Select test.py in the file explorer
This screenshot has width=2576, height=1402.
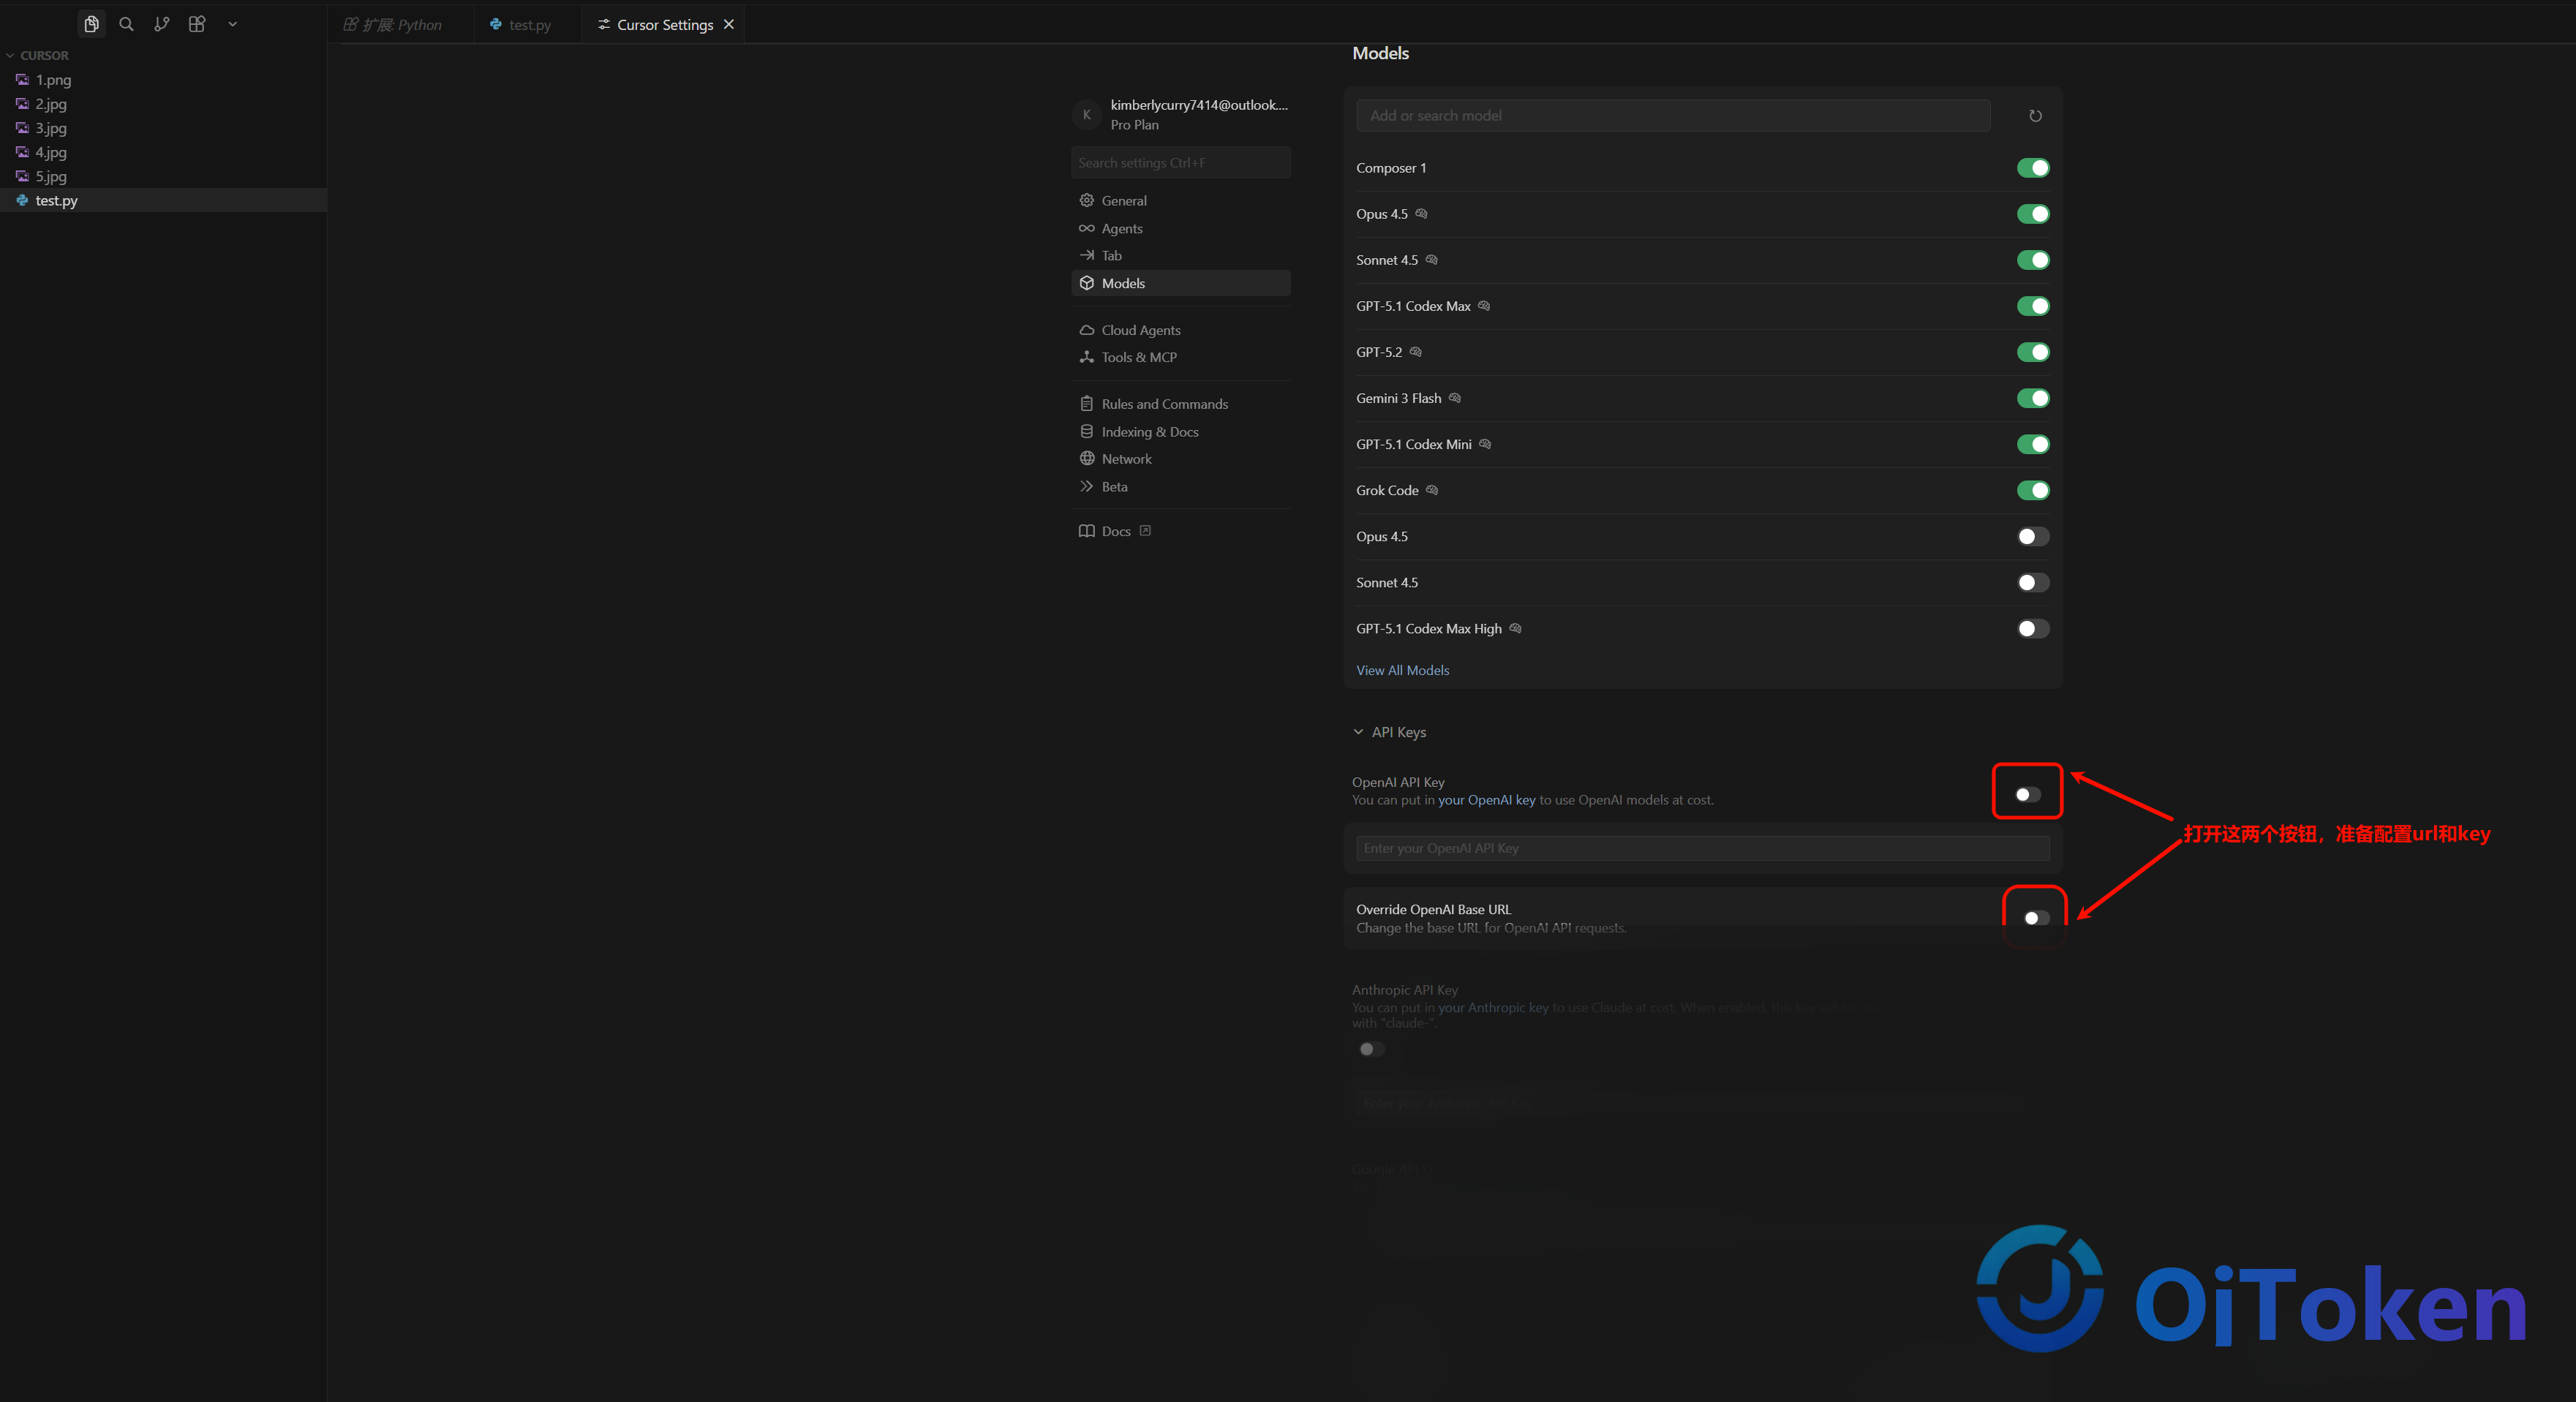(x=163, y=200)
